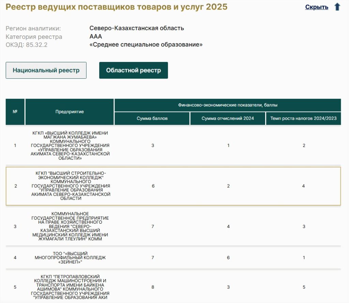Open Северо-Казахстанский высший медицинский колледж row
349x303 pixels.
point(173,226)
